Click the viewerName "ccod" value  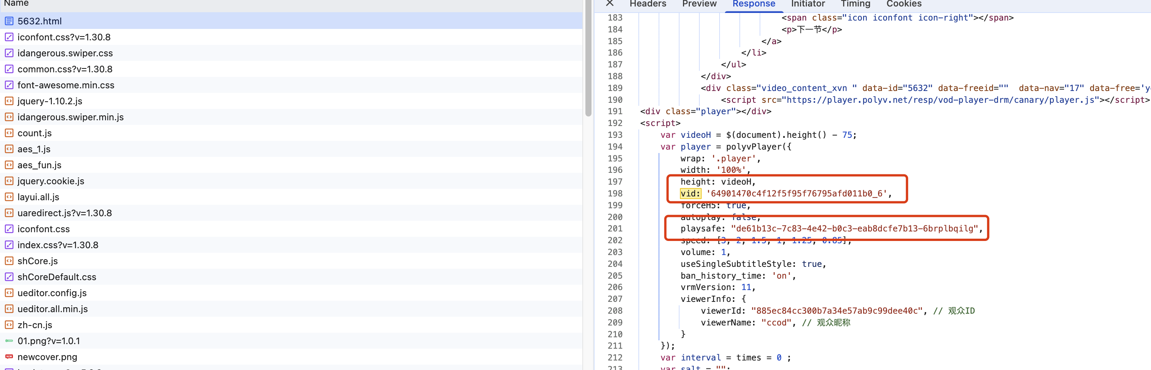pos(777,322)
